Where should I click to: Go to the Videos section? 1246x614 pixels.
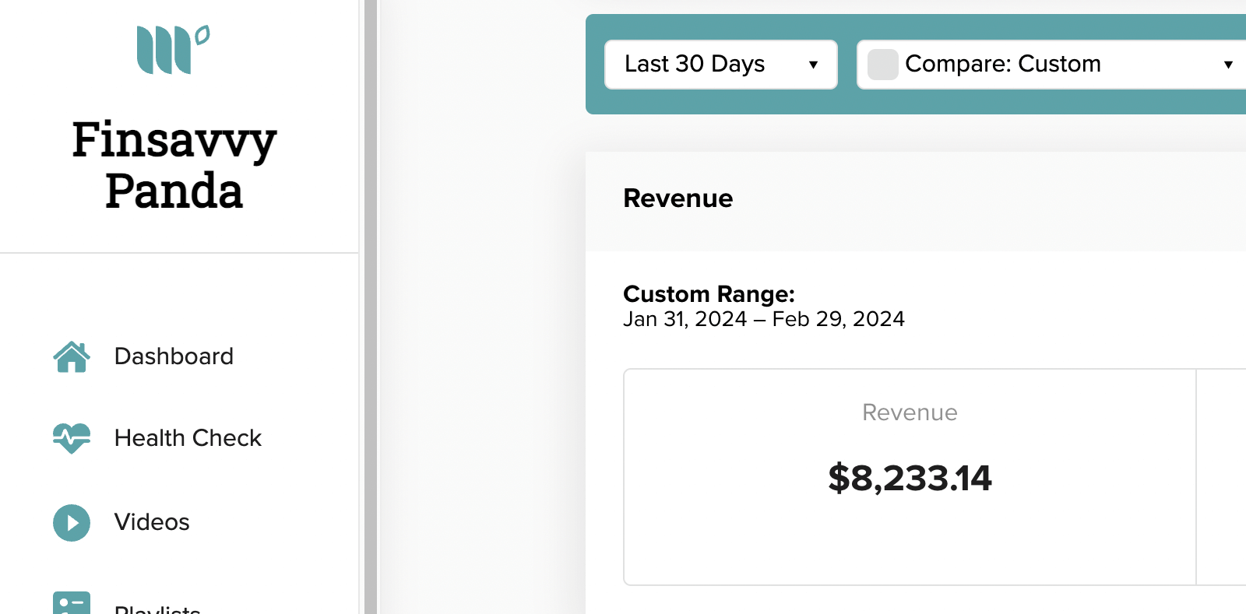coord(152,522)
